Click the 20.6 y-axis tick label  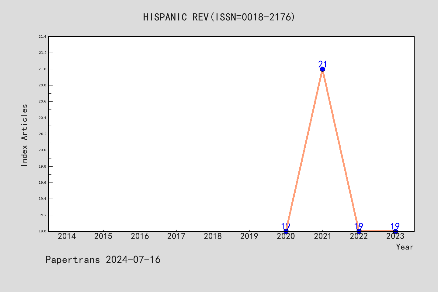(x=42, y=101)
